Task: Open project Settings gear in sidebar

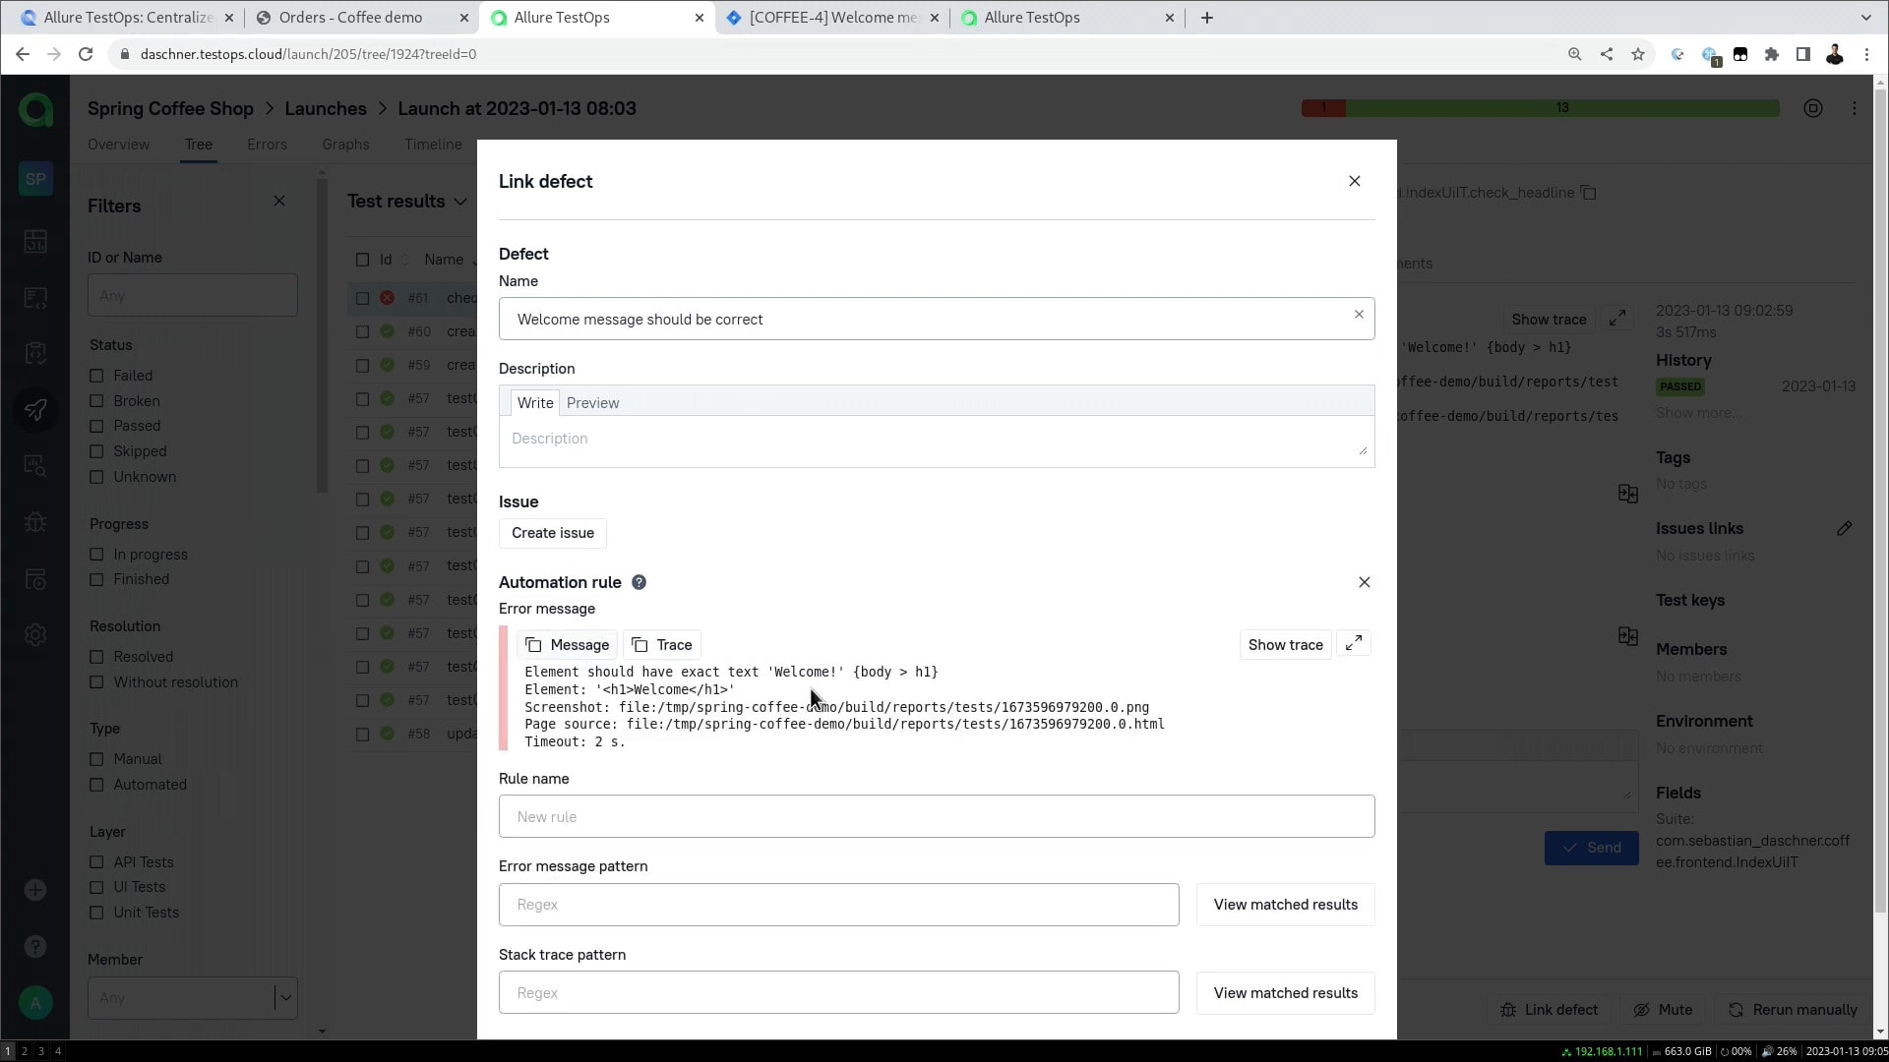Action: coord(35,634)
